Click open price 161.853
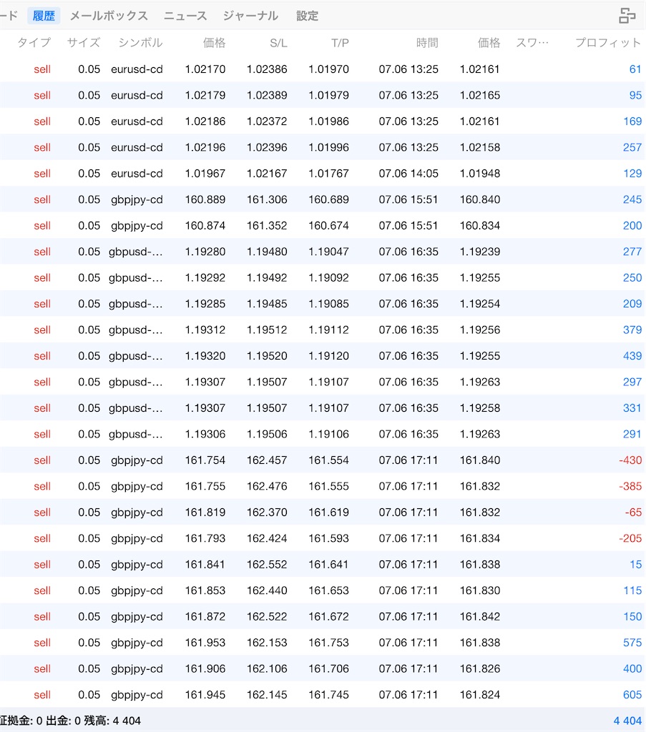Screen dimensions: 646x732 click(x=205, y=590)
